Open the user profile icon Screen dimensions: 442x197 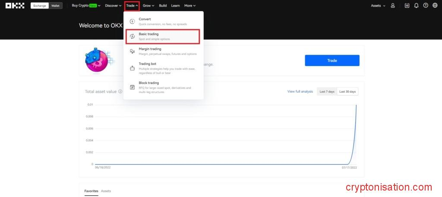click(x=393, y=6)
